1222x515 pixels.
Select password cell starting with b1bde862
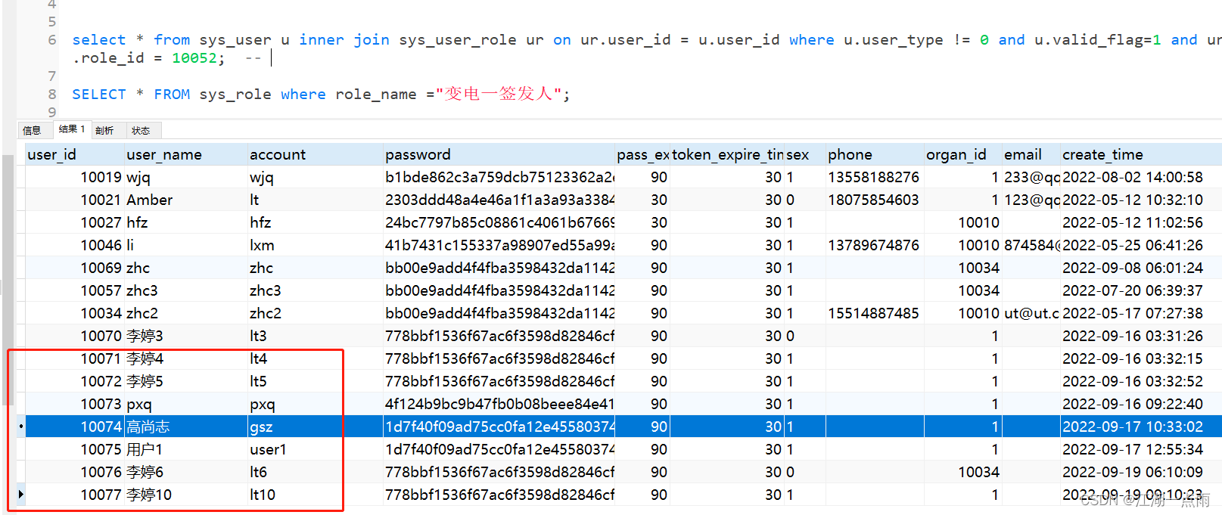(x=499, y=177)
